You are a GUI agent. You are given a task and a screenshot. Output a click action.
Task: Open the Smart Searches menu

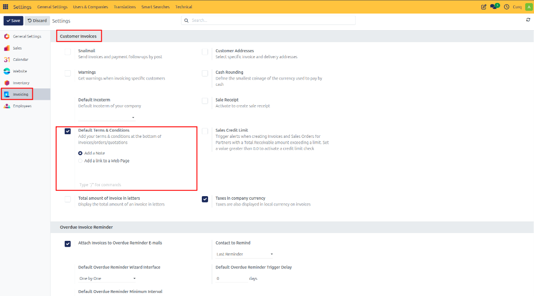pos(155,7)
